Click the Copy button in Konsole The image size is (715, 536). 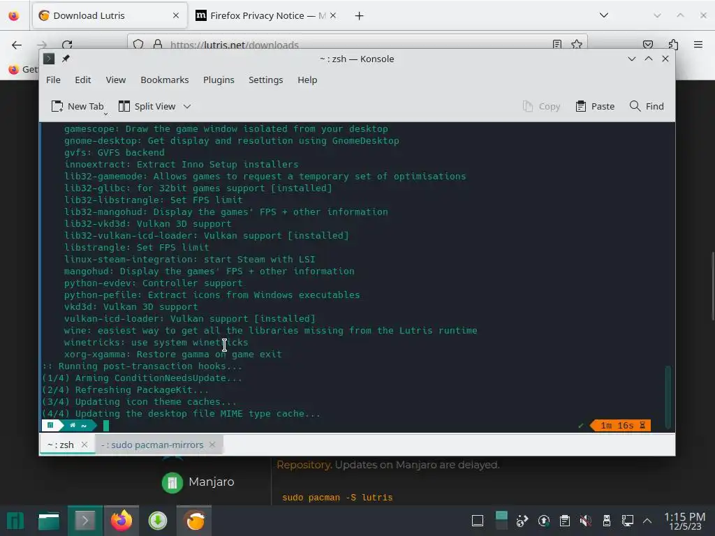(541, 106)
